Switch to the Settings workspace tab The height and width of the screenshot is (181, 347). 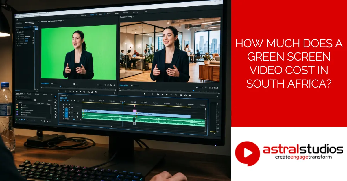[x=136, y=12]
